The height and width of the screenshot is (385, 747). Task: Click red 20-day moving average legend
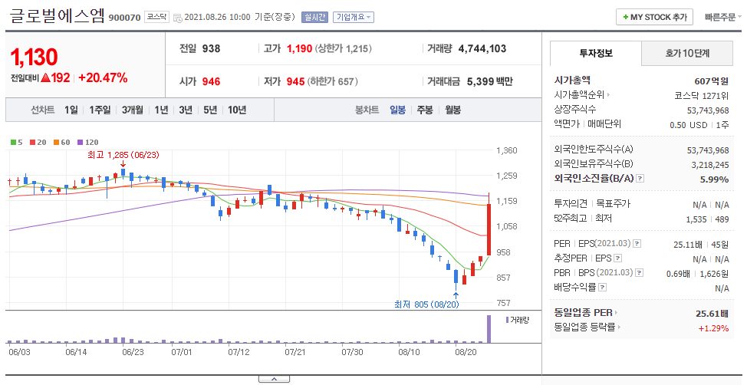pyautogui.click(x=38, y=142)
